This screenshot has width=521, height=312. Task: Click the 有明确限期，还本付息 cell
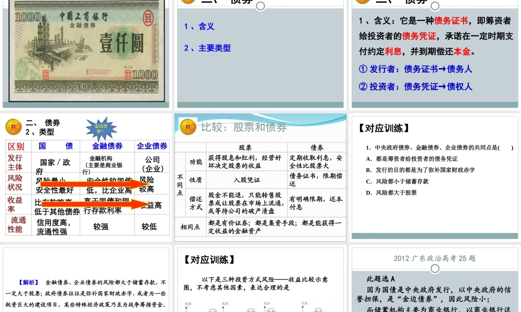(x=316, y=203)
